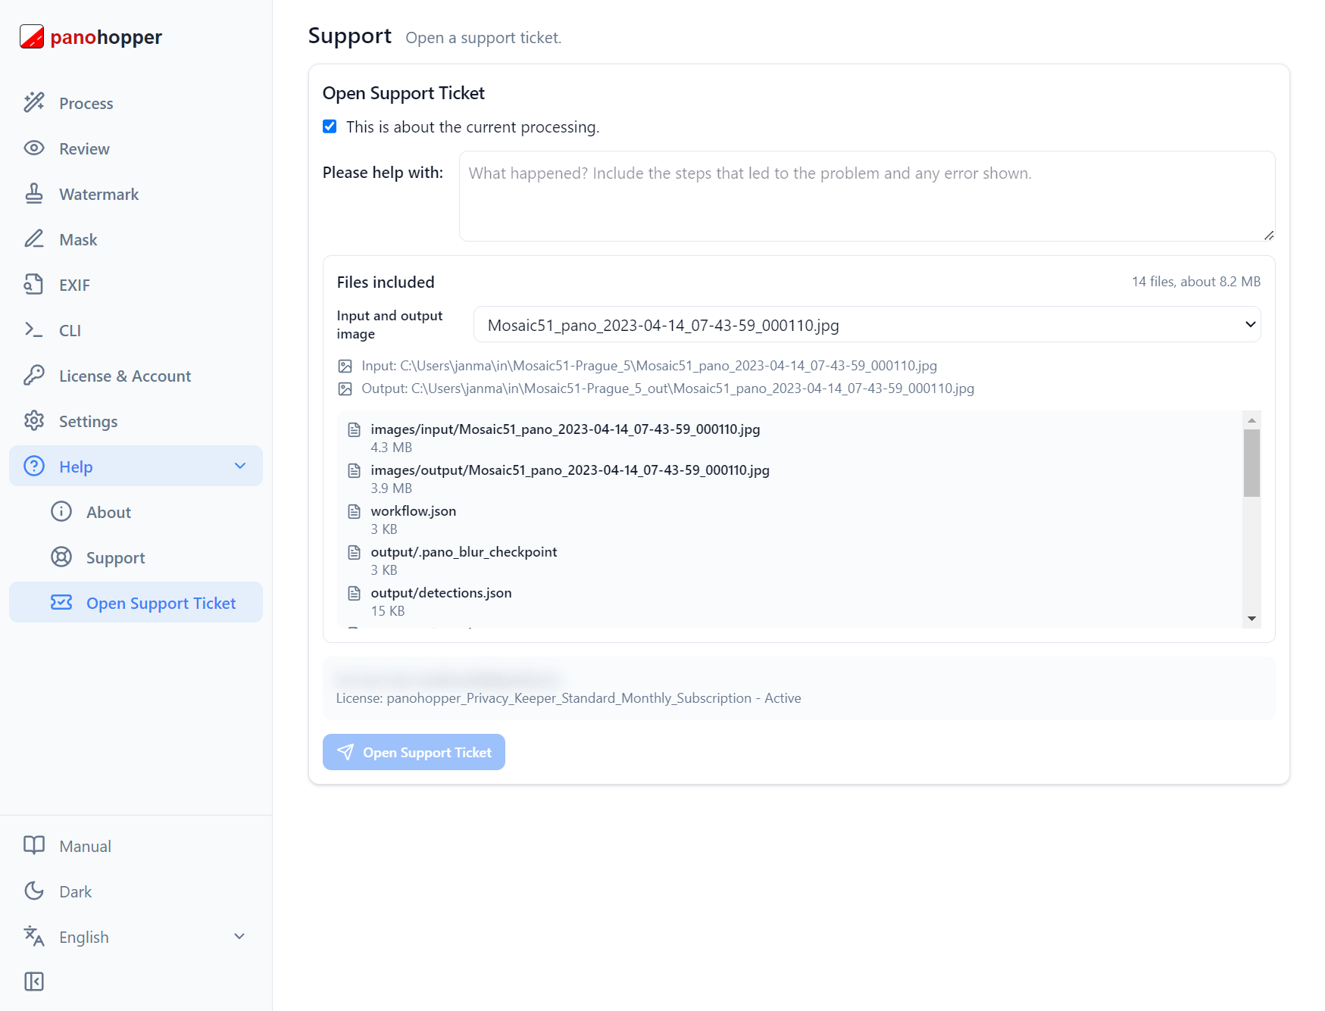
Task: Click the Manual book icon
Action: click(34, 845)
